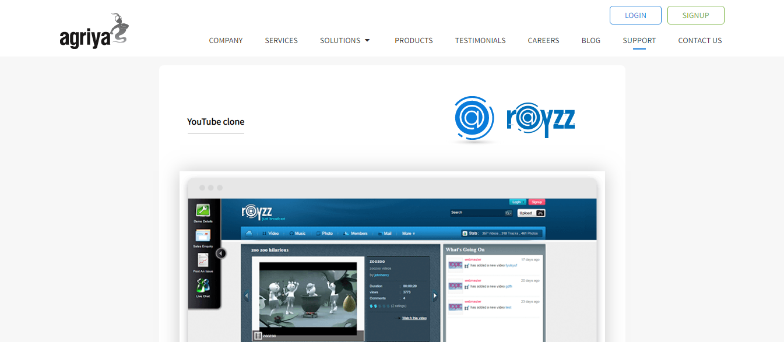Click the teal Login button in the demo

click(x=518, y=202)
